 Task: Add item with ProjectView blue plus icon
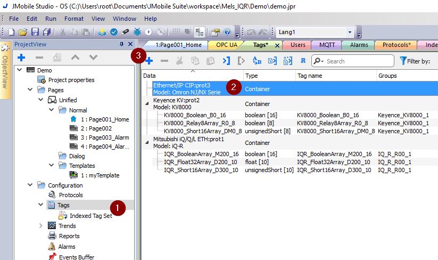[21, 58]
